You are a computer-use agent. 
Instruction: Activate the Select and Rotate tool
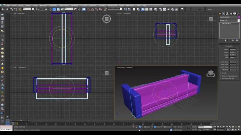(54, 9)
